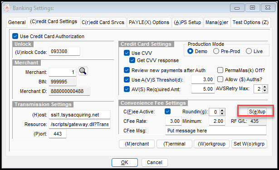This screenshot has height=170, width=279.
Task: Decrease the AVSRetry Max spinner value
Action: point(265,91)
